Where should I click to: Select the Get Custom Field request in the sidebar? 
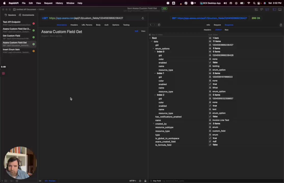[x=18, y=37]
